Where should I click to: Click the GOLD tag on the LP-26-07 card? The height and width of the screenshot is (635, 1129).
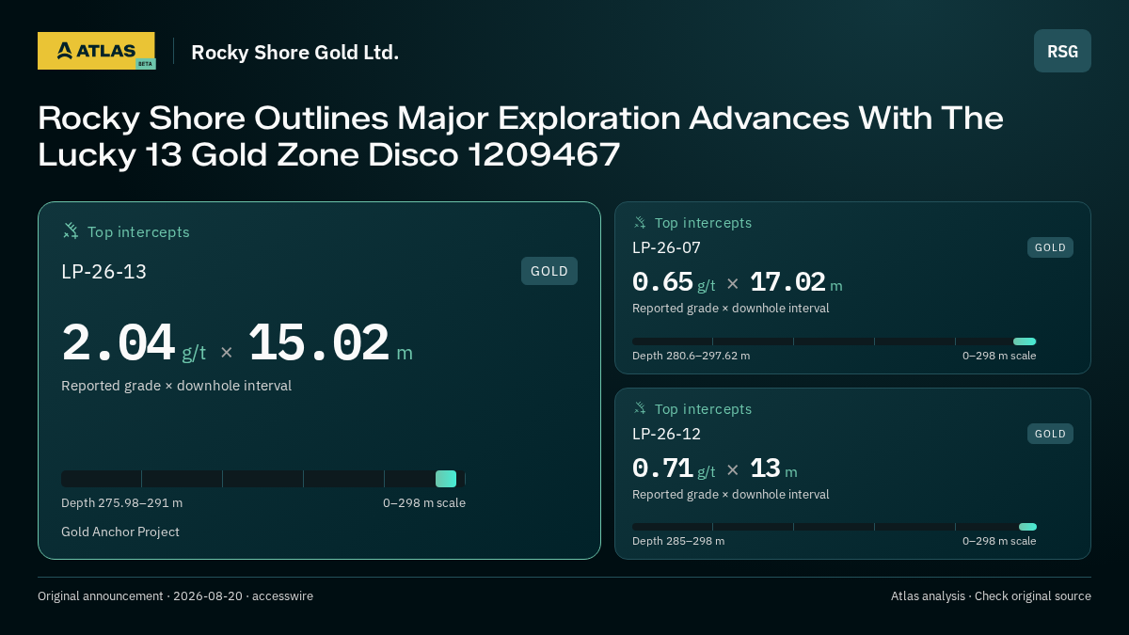coord(1050,247)
